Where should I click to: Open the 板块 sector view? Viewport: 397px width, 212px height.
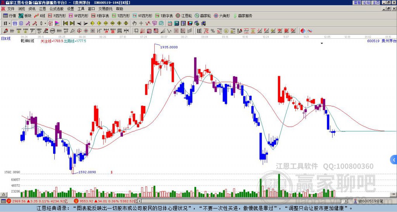(x=25, y=15)
